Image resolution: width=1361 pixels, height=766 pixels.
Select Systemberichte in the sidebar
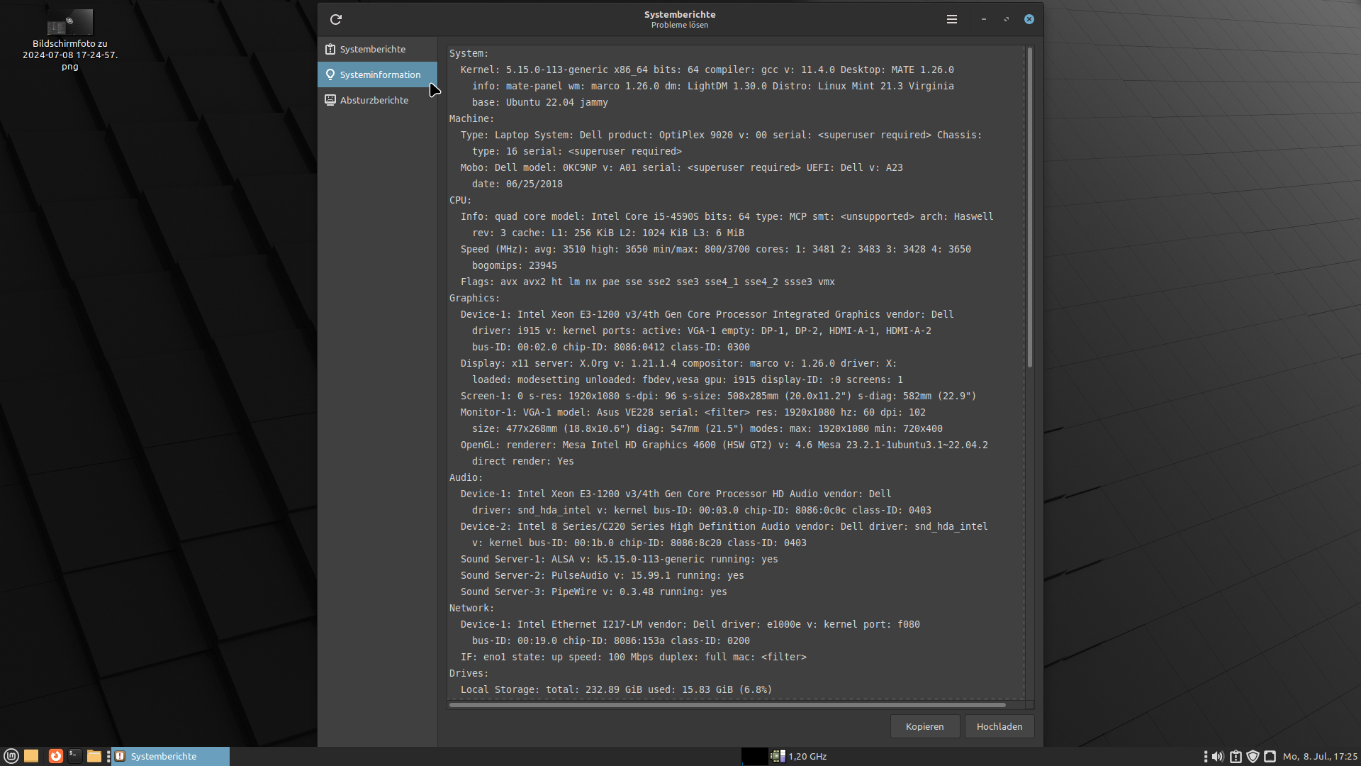click(373, 49)
